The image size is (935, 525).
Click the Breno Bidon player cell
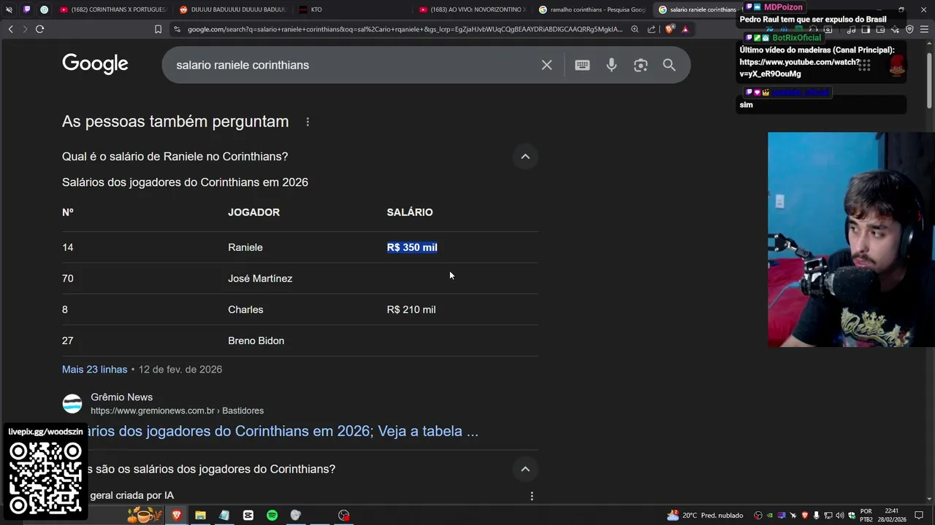pos(256,341)
